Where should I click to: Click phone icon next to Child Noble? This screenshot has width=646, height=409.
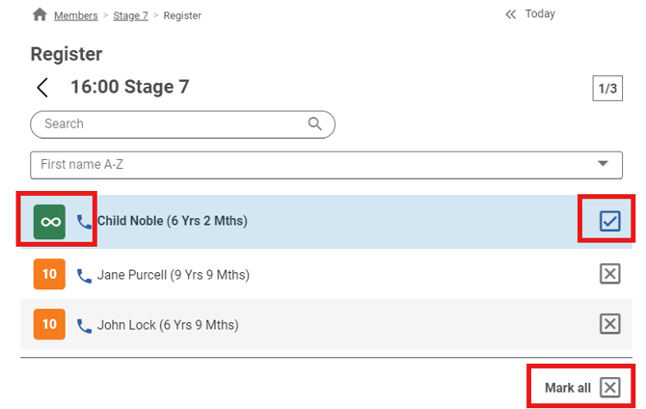coord(85,222)
